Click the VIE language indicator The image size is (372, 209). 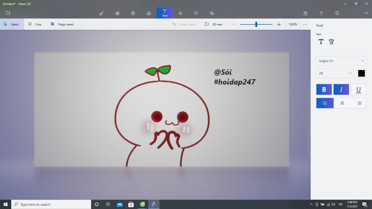[x=340, y=204]
